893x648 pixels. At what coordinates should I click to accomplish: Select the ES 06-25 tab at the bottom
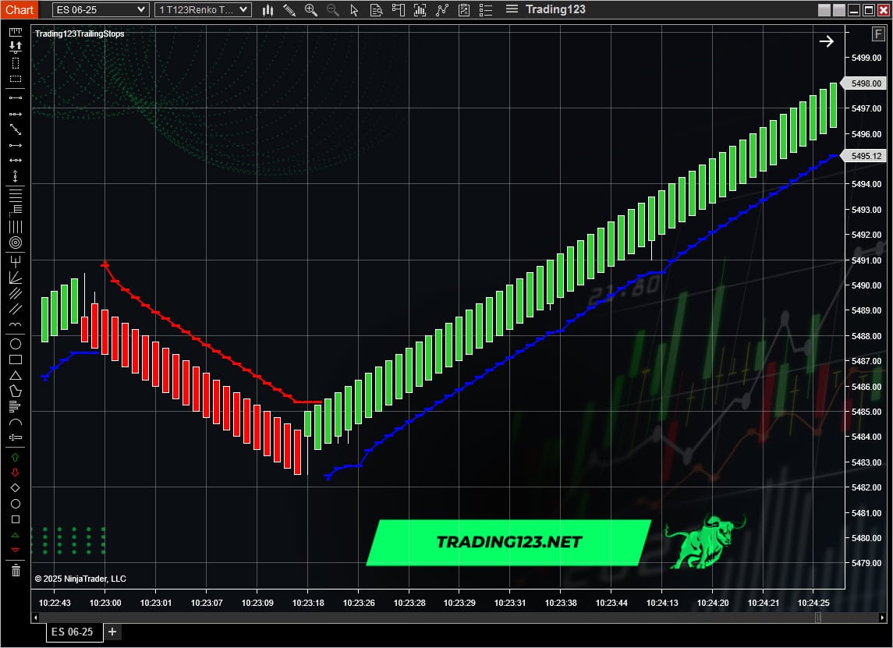click(73, 632)
